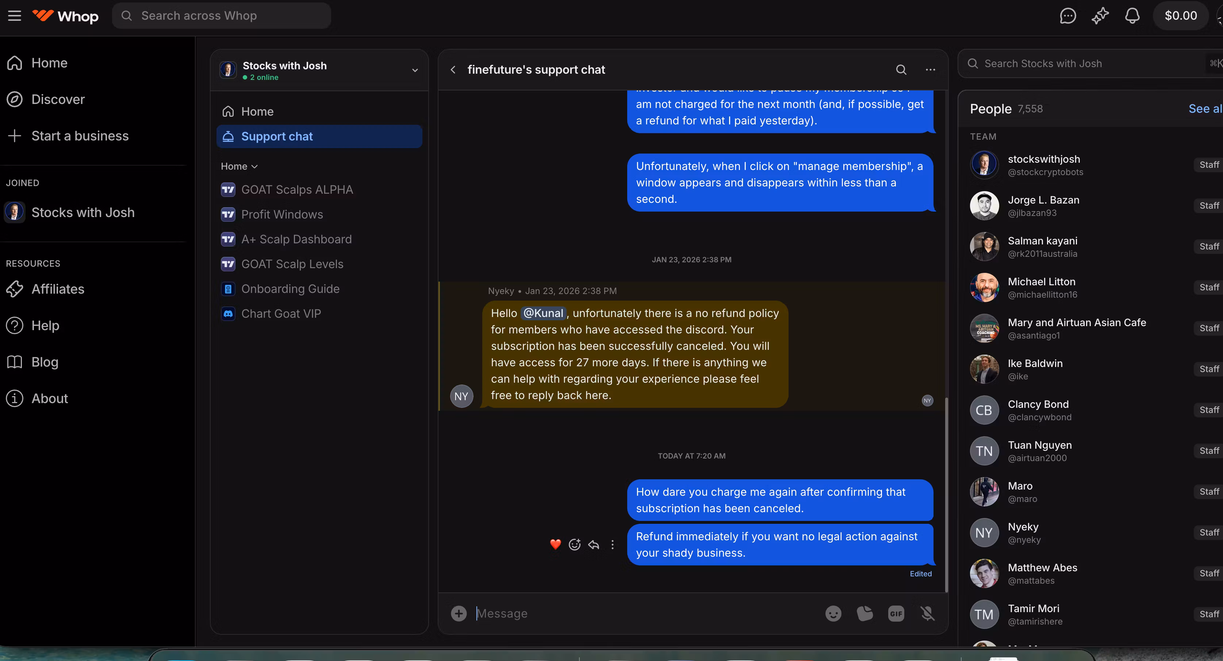Click the $0.00 balance button
Screen dimensions: 1223x661
tap(1181, 16)
